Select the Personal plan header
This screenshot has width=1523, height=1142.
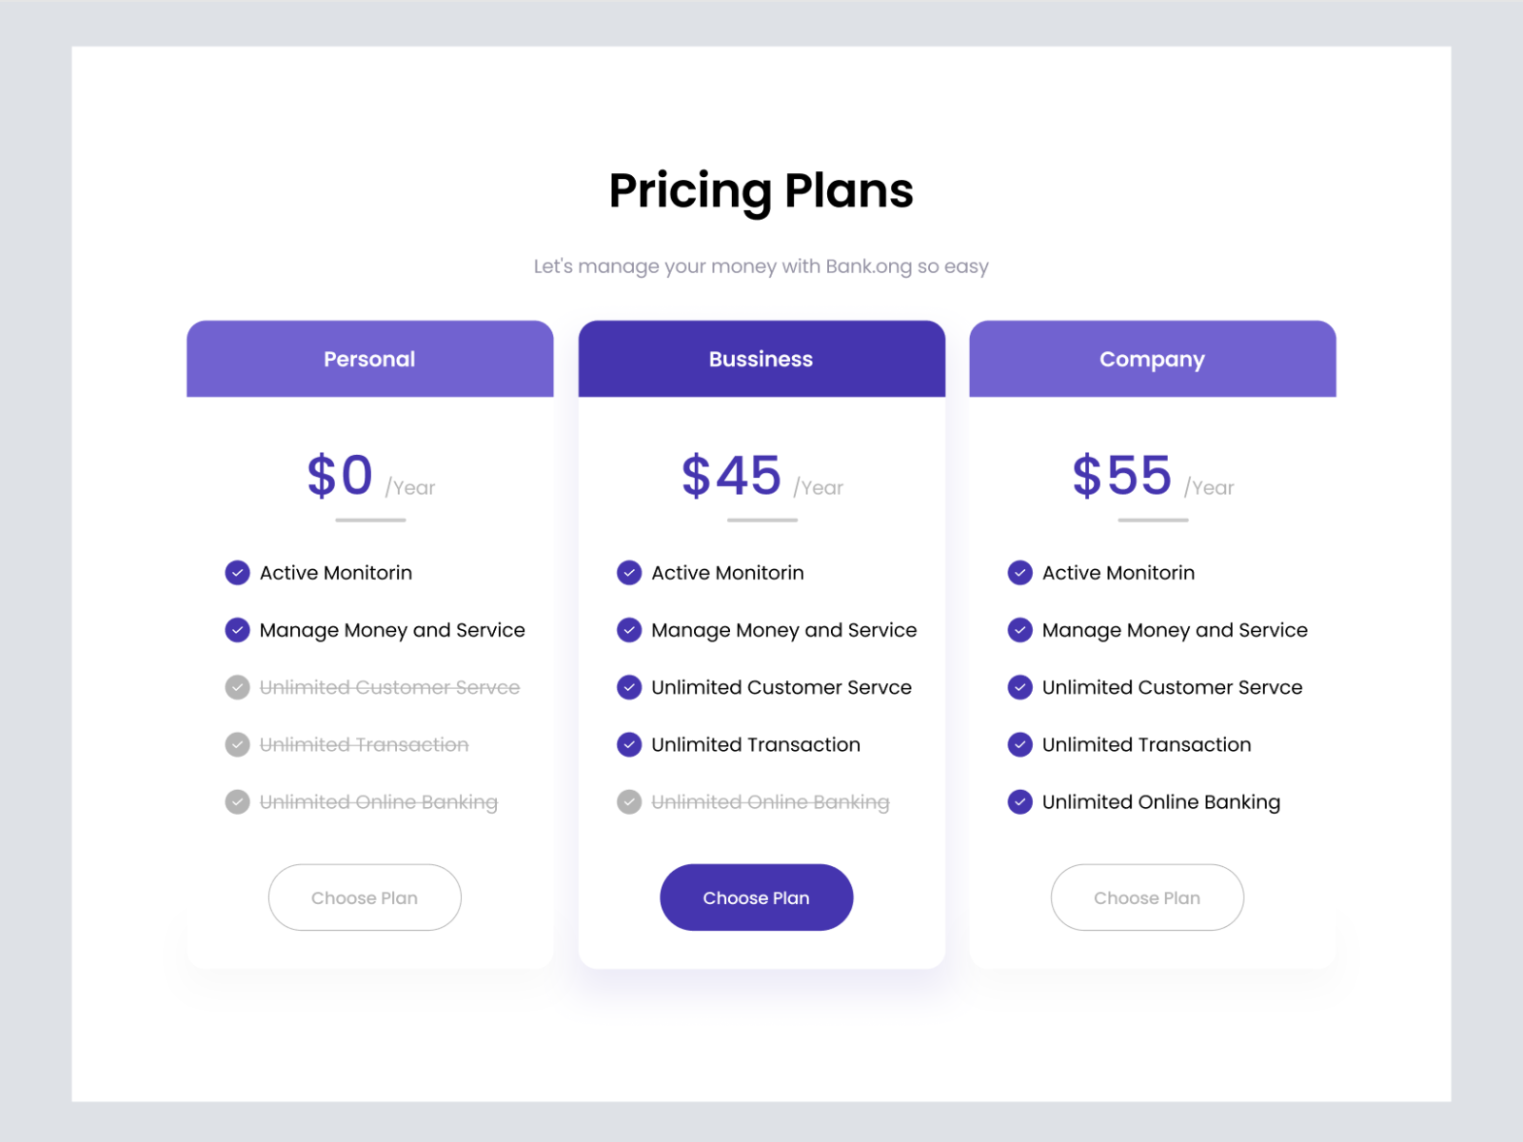click(369, 359)
